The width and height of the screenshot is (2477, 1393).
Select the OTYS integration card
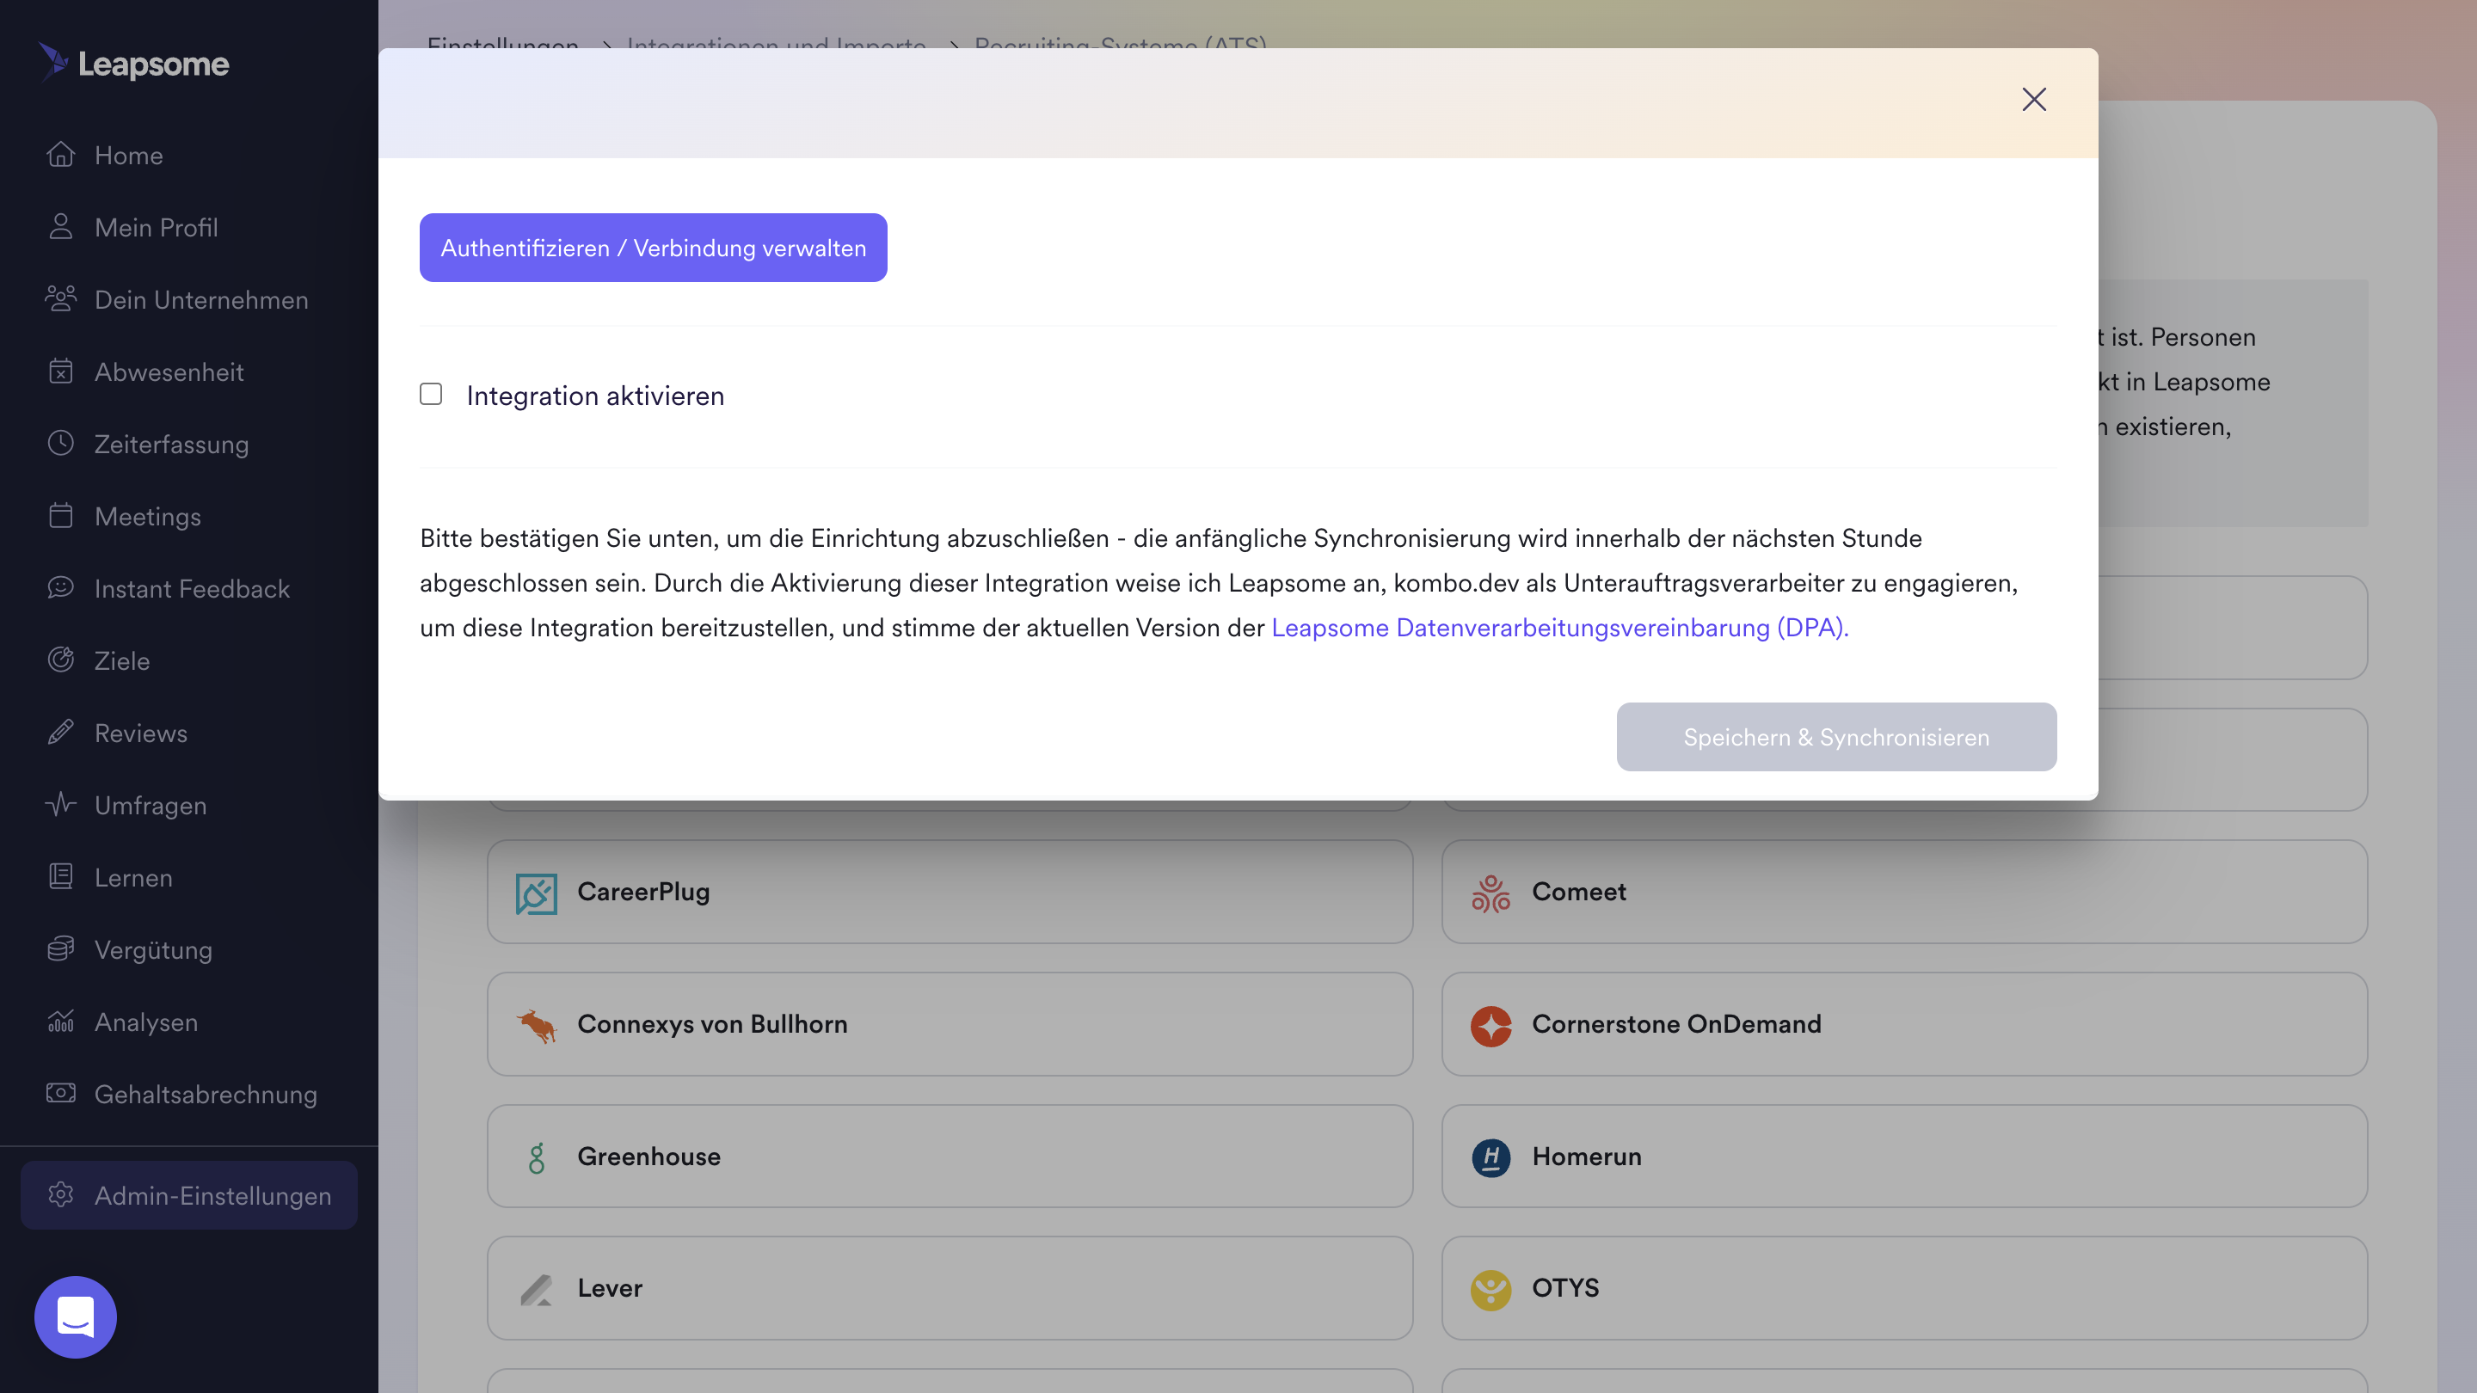pos(1904,1288)
